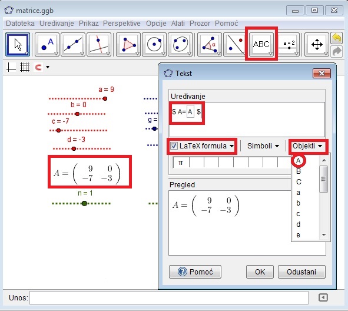Click the OK button in Tekst dialog
This screenshot has height=311, width=348.
click(260, 272)
